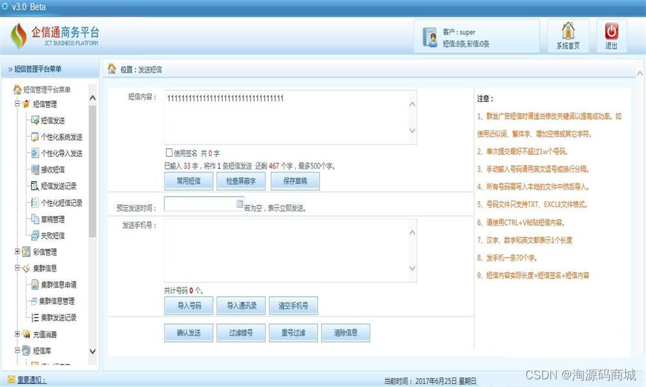The image size is (646, 387).
Task: Click the 个性化短信记录 icon
Action: tap(35, 203)
